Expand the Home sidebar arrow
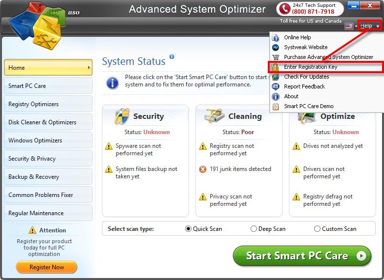384x280 pixels. click(x=89, y=67)
